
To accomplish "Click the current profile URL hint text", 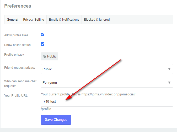I will [x=88, y=94].
